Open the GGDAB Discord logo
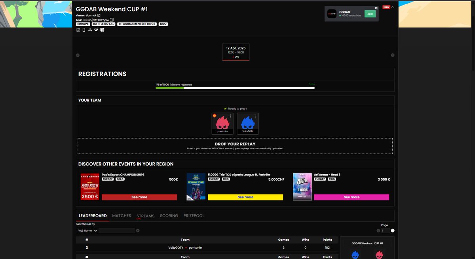Screen dimensions: 475x259 coord(332,14)
